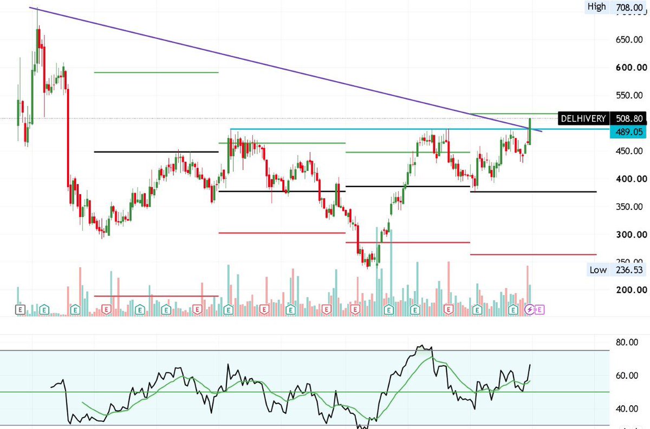
Task: Click the latest green breakout candle
Action: point(530,131)
